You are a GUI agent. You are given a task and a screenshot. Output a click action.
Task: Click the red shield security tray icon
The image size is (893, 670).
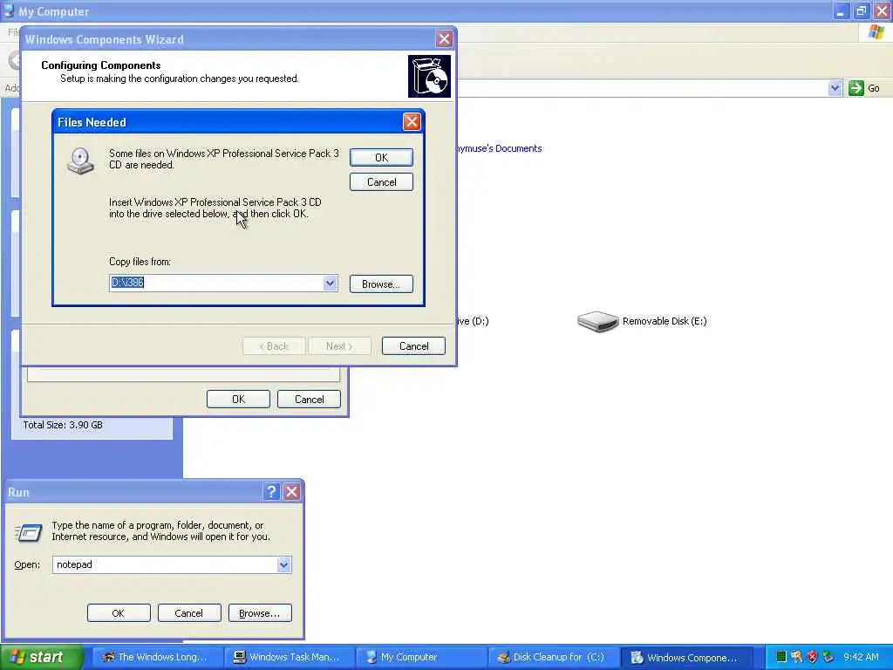pos(813,657)
